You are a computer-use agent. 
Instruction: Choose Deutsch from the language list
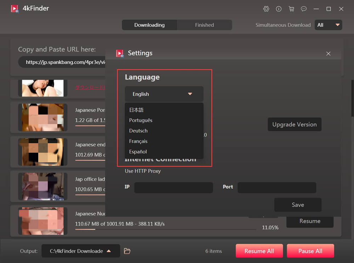click(138, 131)
